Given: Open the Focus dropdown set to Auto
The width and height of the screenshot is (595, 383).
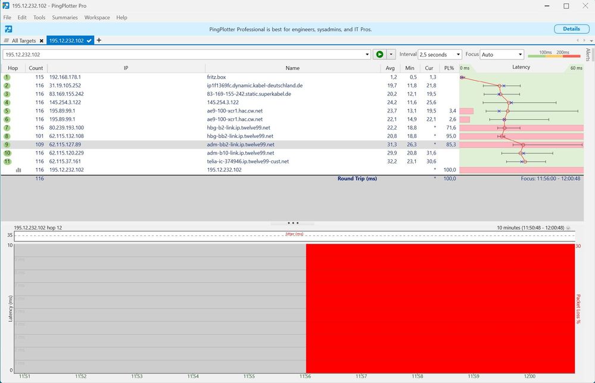Looking at the screenshot, I should (x=501, y=54).
